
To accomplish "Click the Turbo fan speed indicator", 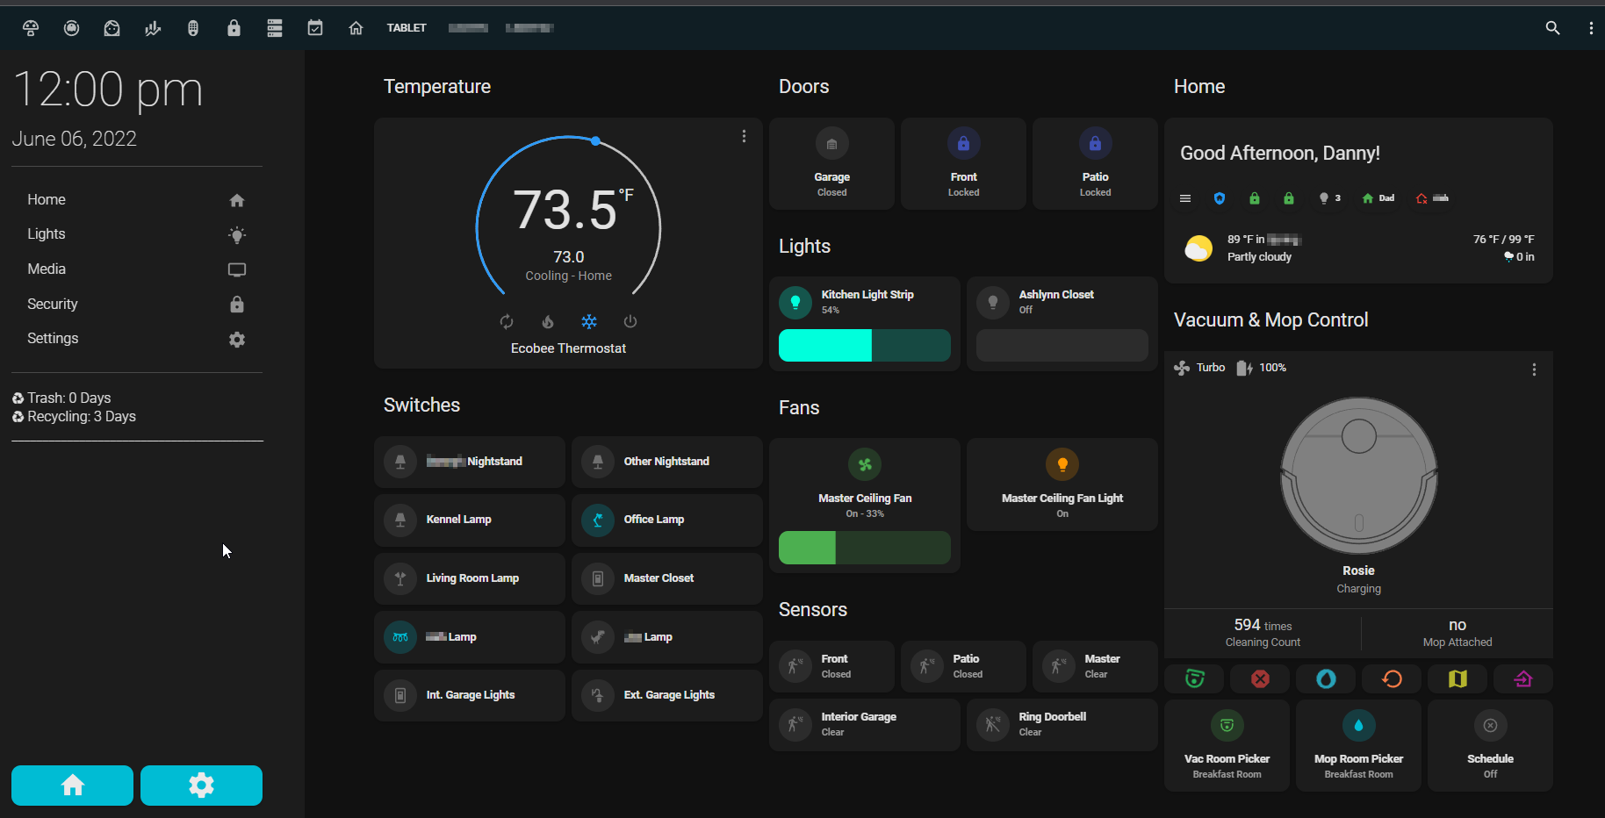I will pyautogui.click(x=1199, y=368).
